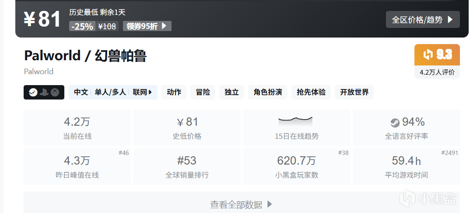Click the Steam logo beside 94%
The image size is (470, 213).
395,123
